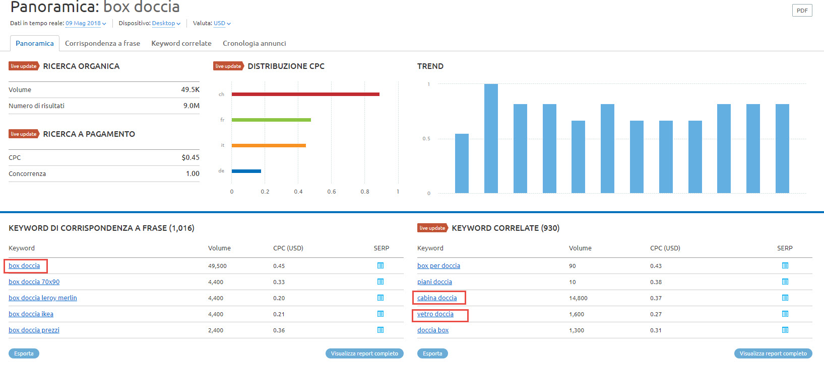The height and width of the screenshot is (365, 824).
Task: Click Esporta under phrase match keywords
Action: point(24,353)
